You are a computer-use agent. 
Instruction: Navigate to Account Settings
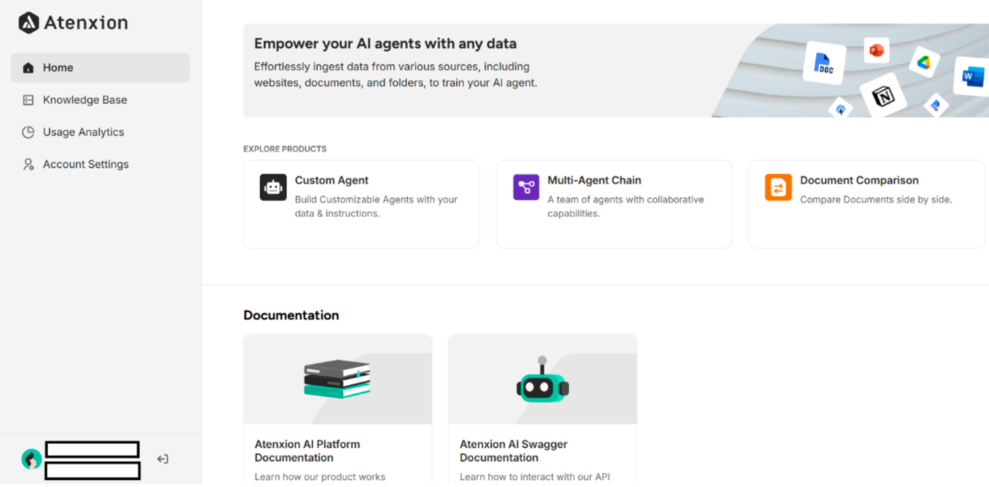[86, 165]
